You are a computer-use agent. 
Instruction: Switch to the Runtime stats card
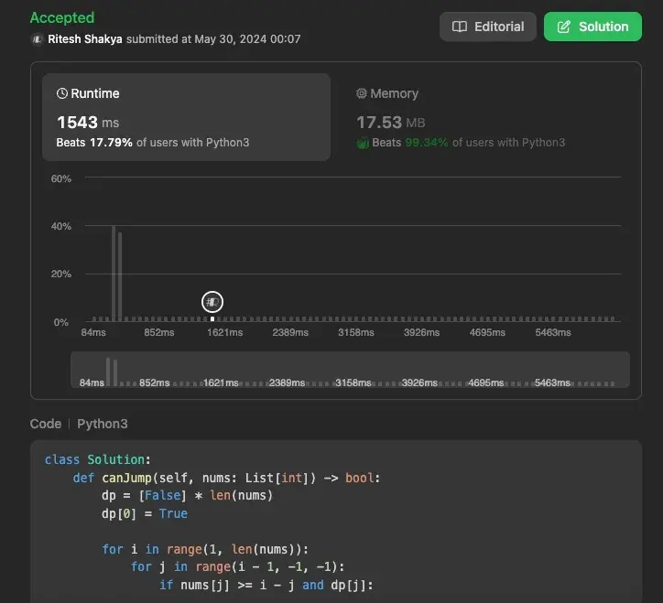[x=186, y=117]
